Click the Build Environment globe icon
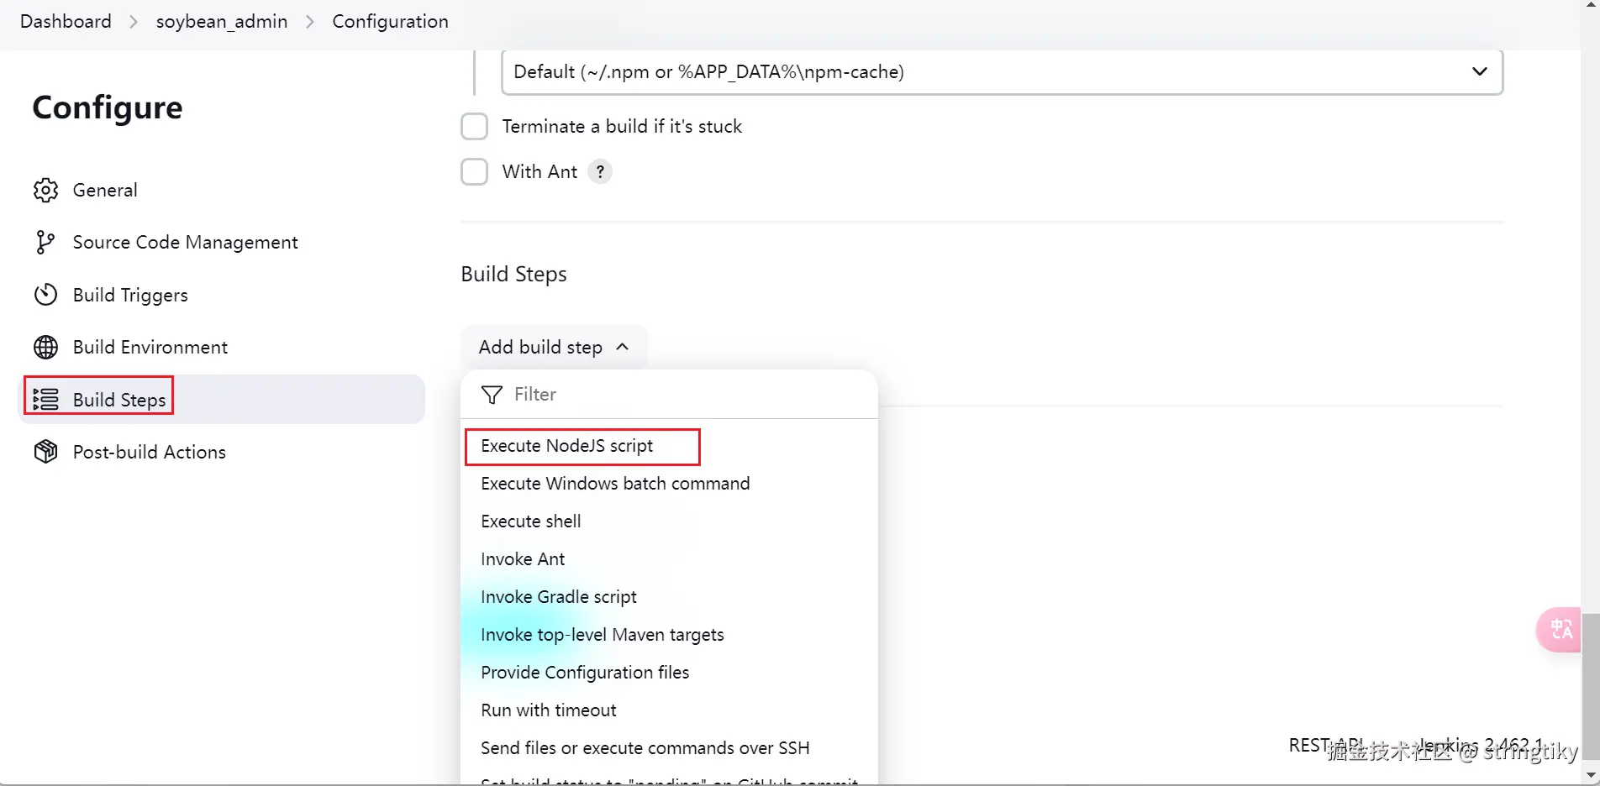Image resolution: width=1600 pixels, height=786 pixels. [x=45, y=348]
